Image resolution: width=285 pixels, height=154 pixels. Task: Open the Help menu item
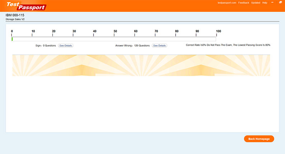[x=265, y=3]
